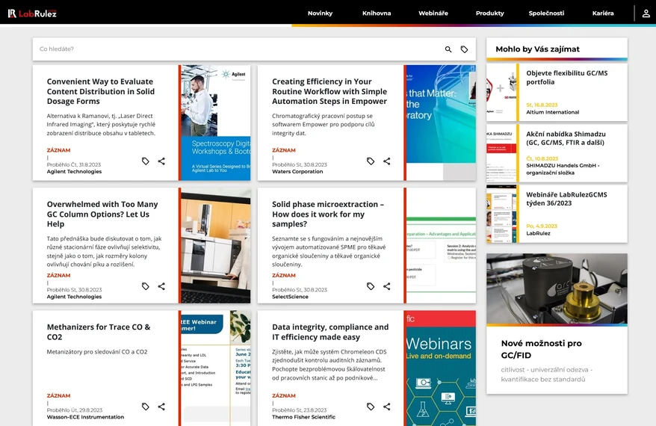656x426 pixels.
Task: Open 'Creating Efficiency in Your Routine Workflow' title
Action: point(329,91)
